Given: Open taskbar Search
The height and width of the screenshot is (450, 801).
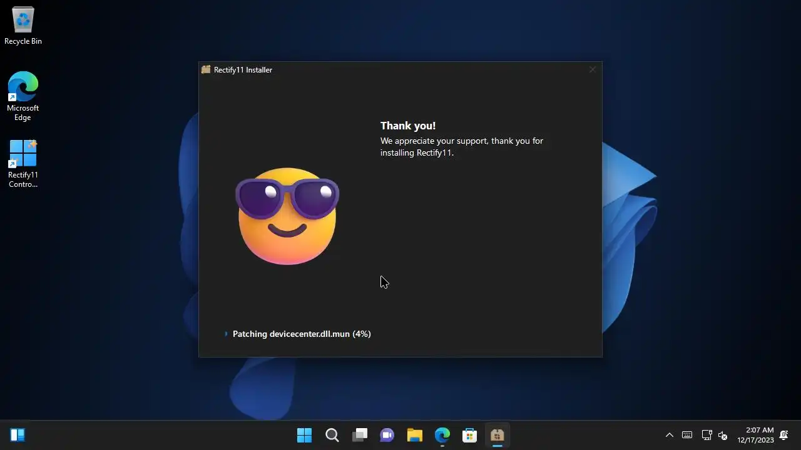Looking at the screenshot, I should [332, 435].
